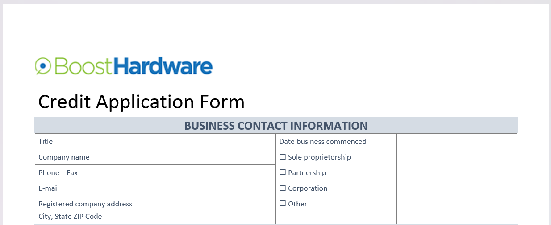The width and height of the screenshot is (551, 225).
Task: Select the Corporation checkbox
Action: [283, 188]
